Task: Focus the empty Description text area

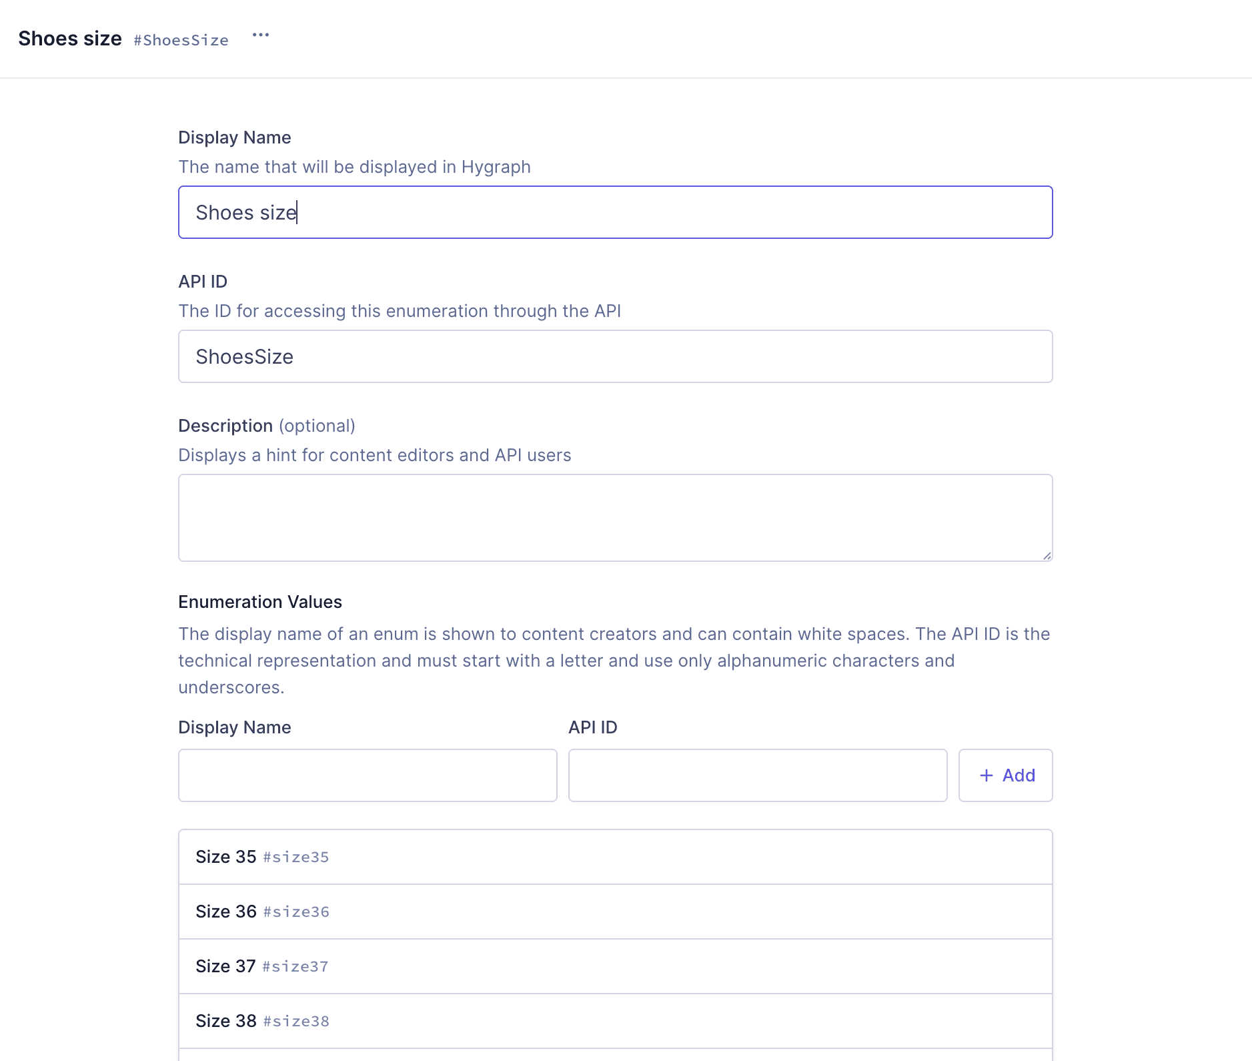Action: (614, 517)
